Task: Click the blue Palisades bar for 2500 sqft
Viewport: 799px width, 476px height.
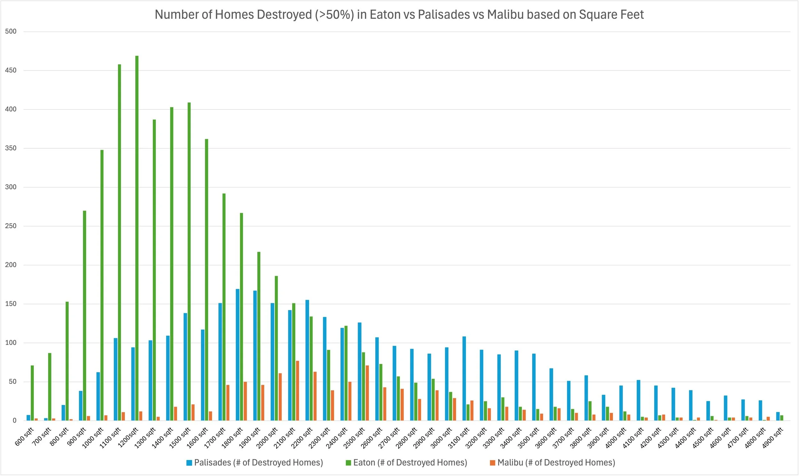Action: [x=360, y=371]
